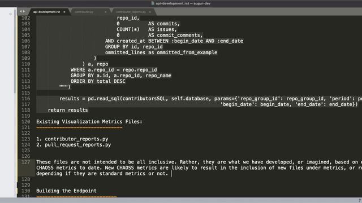Click line number 102 in gutter
Viewport: 362px width, 203px height.
coord(25,18)
